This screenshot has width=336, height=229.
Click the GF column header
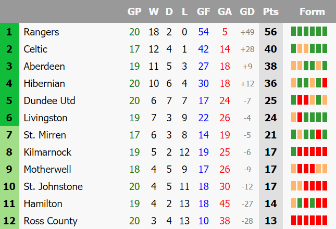click(203, 11)
